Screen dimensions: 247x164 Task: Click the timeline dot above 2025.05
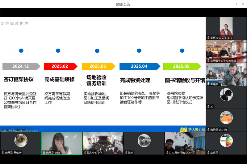182,51
